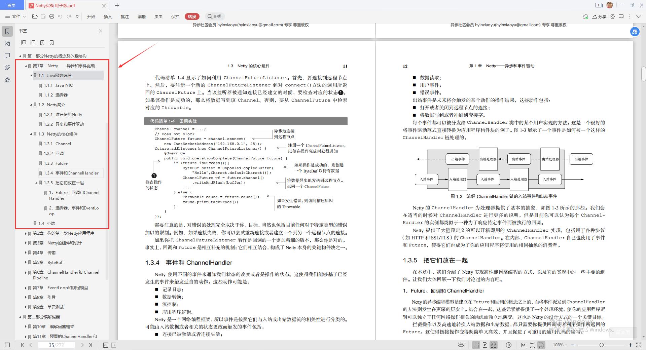This screenshot has height=350, width=646.
Task: Open the comments panel in the left sidebar
Action: (7, 55)
